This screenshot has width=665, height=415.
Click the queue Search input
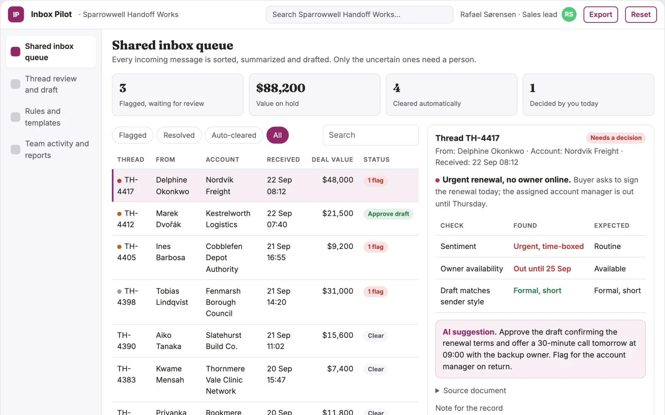tap(371, 135)
